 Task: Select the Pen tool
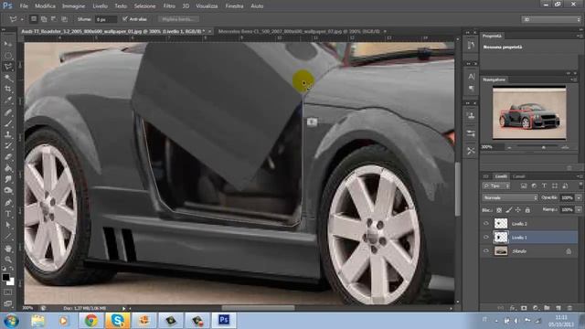(x=8, y=203)
